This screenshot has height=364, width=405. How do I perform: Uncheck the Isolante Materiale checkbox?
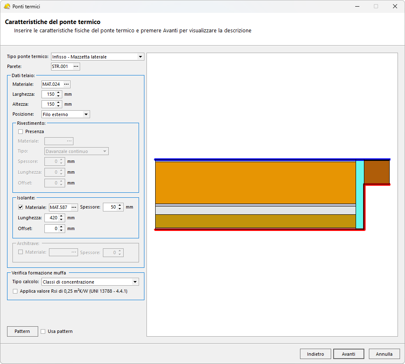[20, 207]
